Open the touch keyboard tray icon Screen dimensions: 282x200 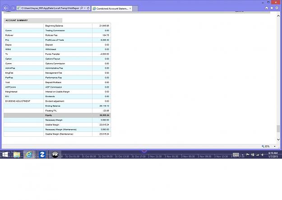(236, 155)
